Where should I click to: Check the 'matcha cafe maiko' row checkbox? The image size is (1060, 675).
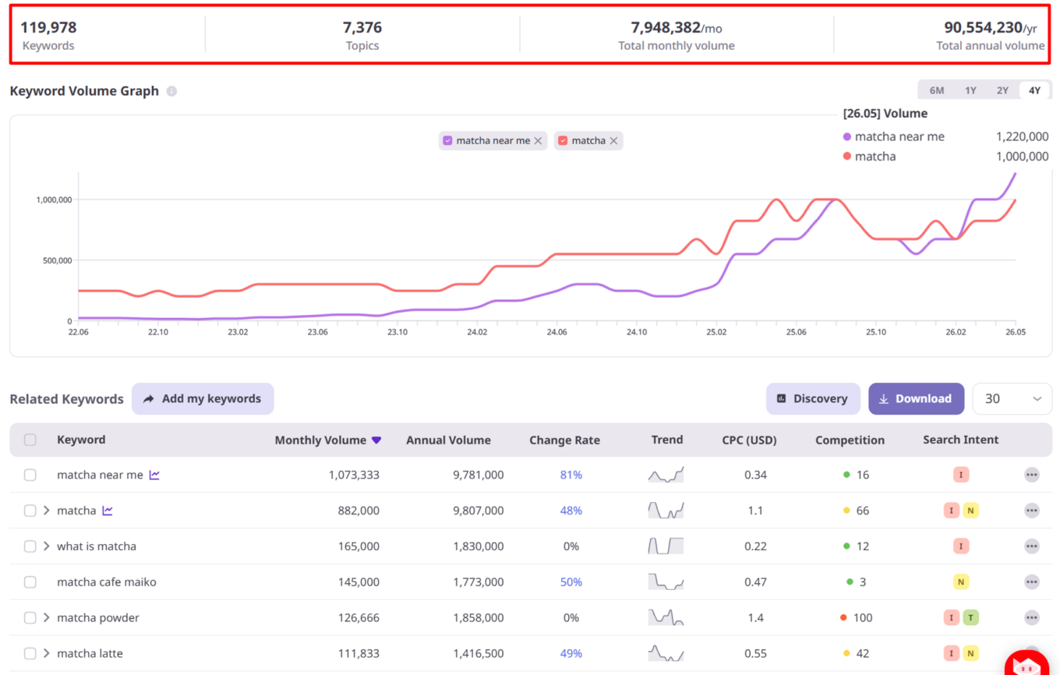point(30,582)
